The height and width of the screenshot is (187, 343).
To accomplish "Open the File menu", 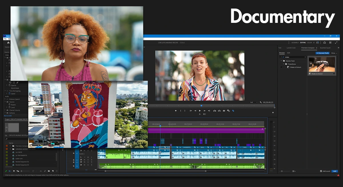I will 5,39.
